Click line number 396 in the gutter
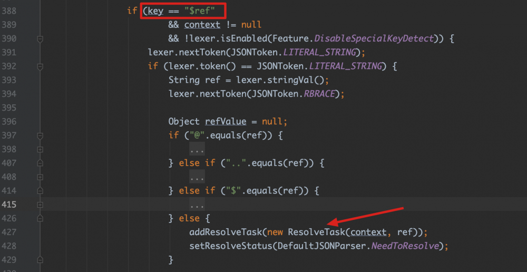This screenshot has height=272, width=527. click(x=9, y=121)
